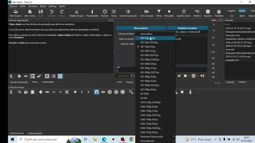Screen dimensions: 255x143
Task: Click timeline zoom out magnifier icon
Action: 131,92
